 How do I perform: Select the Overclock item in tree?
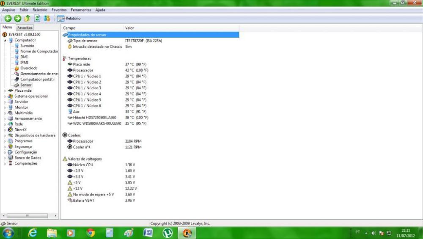point(28,68)
